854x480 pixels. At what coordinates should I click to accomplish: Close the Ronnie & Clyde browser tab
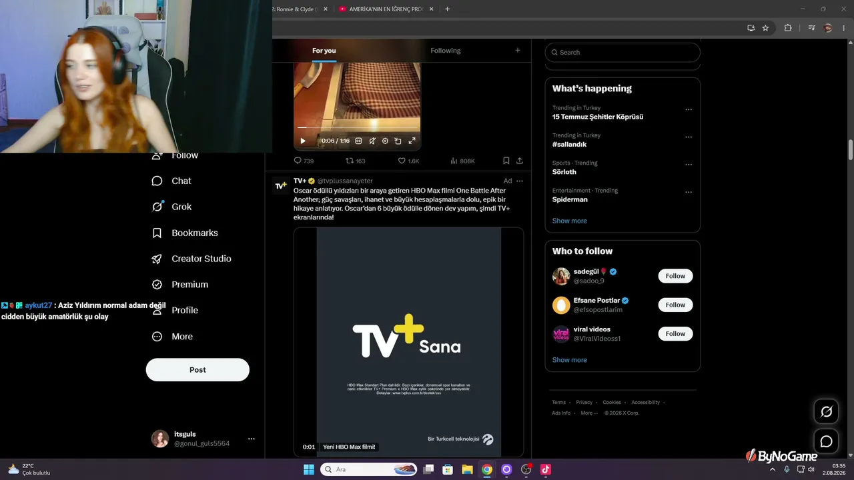coord(326,9)
